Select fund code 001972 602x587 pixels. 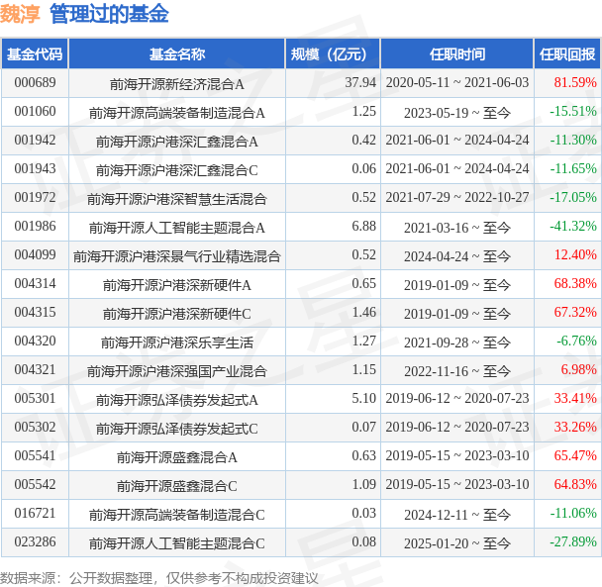click(x=35, y=197)
